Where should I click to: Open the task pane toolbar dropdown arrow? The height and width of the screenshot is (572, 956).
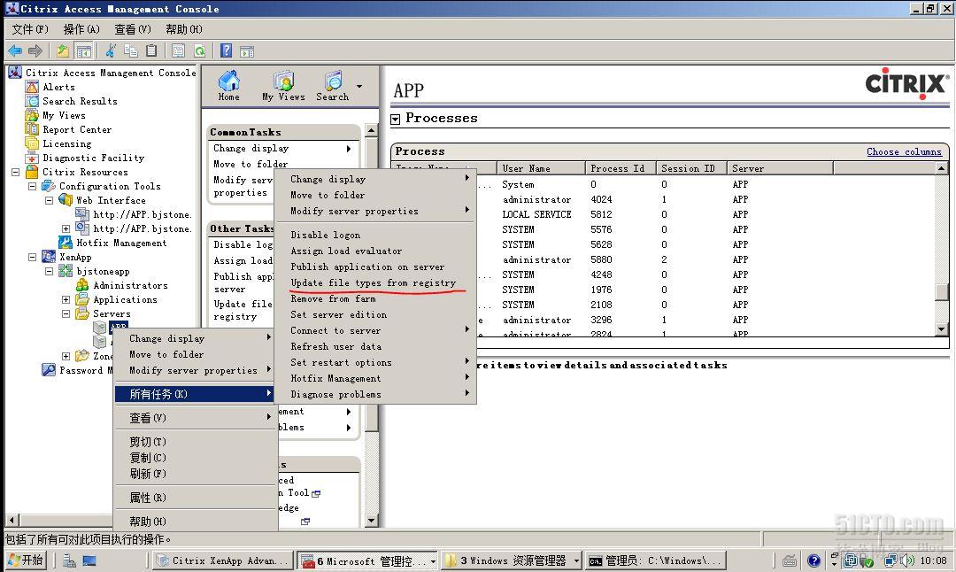coord(359,86)
